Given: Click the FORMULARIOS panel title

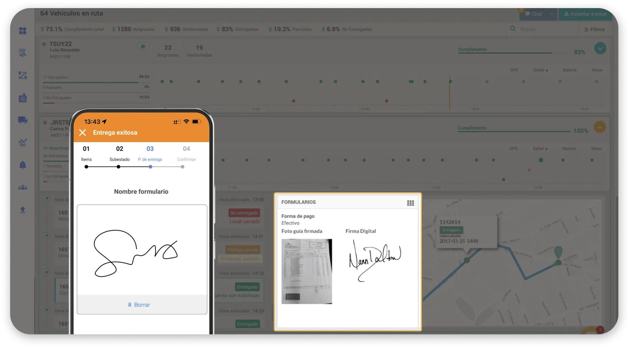Looking at the screenshot, I should [x=299, y=202].
